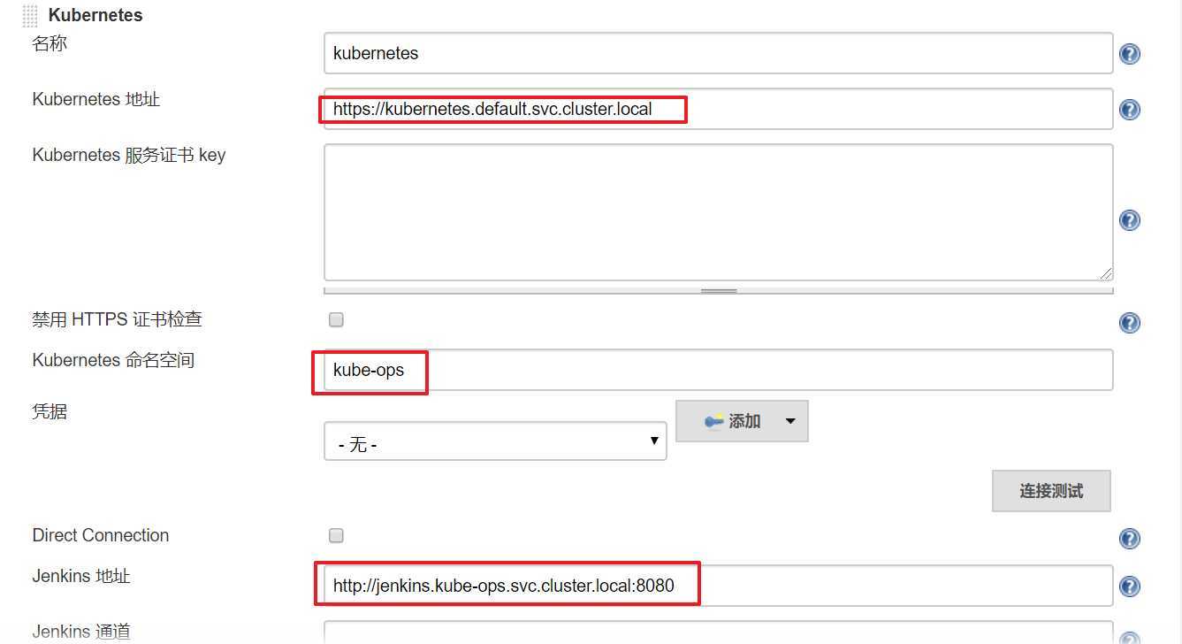Screen dimensions: 1182x644
Task: Click inside Kubernetes 服务证书 key textarea
Action: pos(718,212)
